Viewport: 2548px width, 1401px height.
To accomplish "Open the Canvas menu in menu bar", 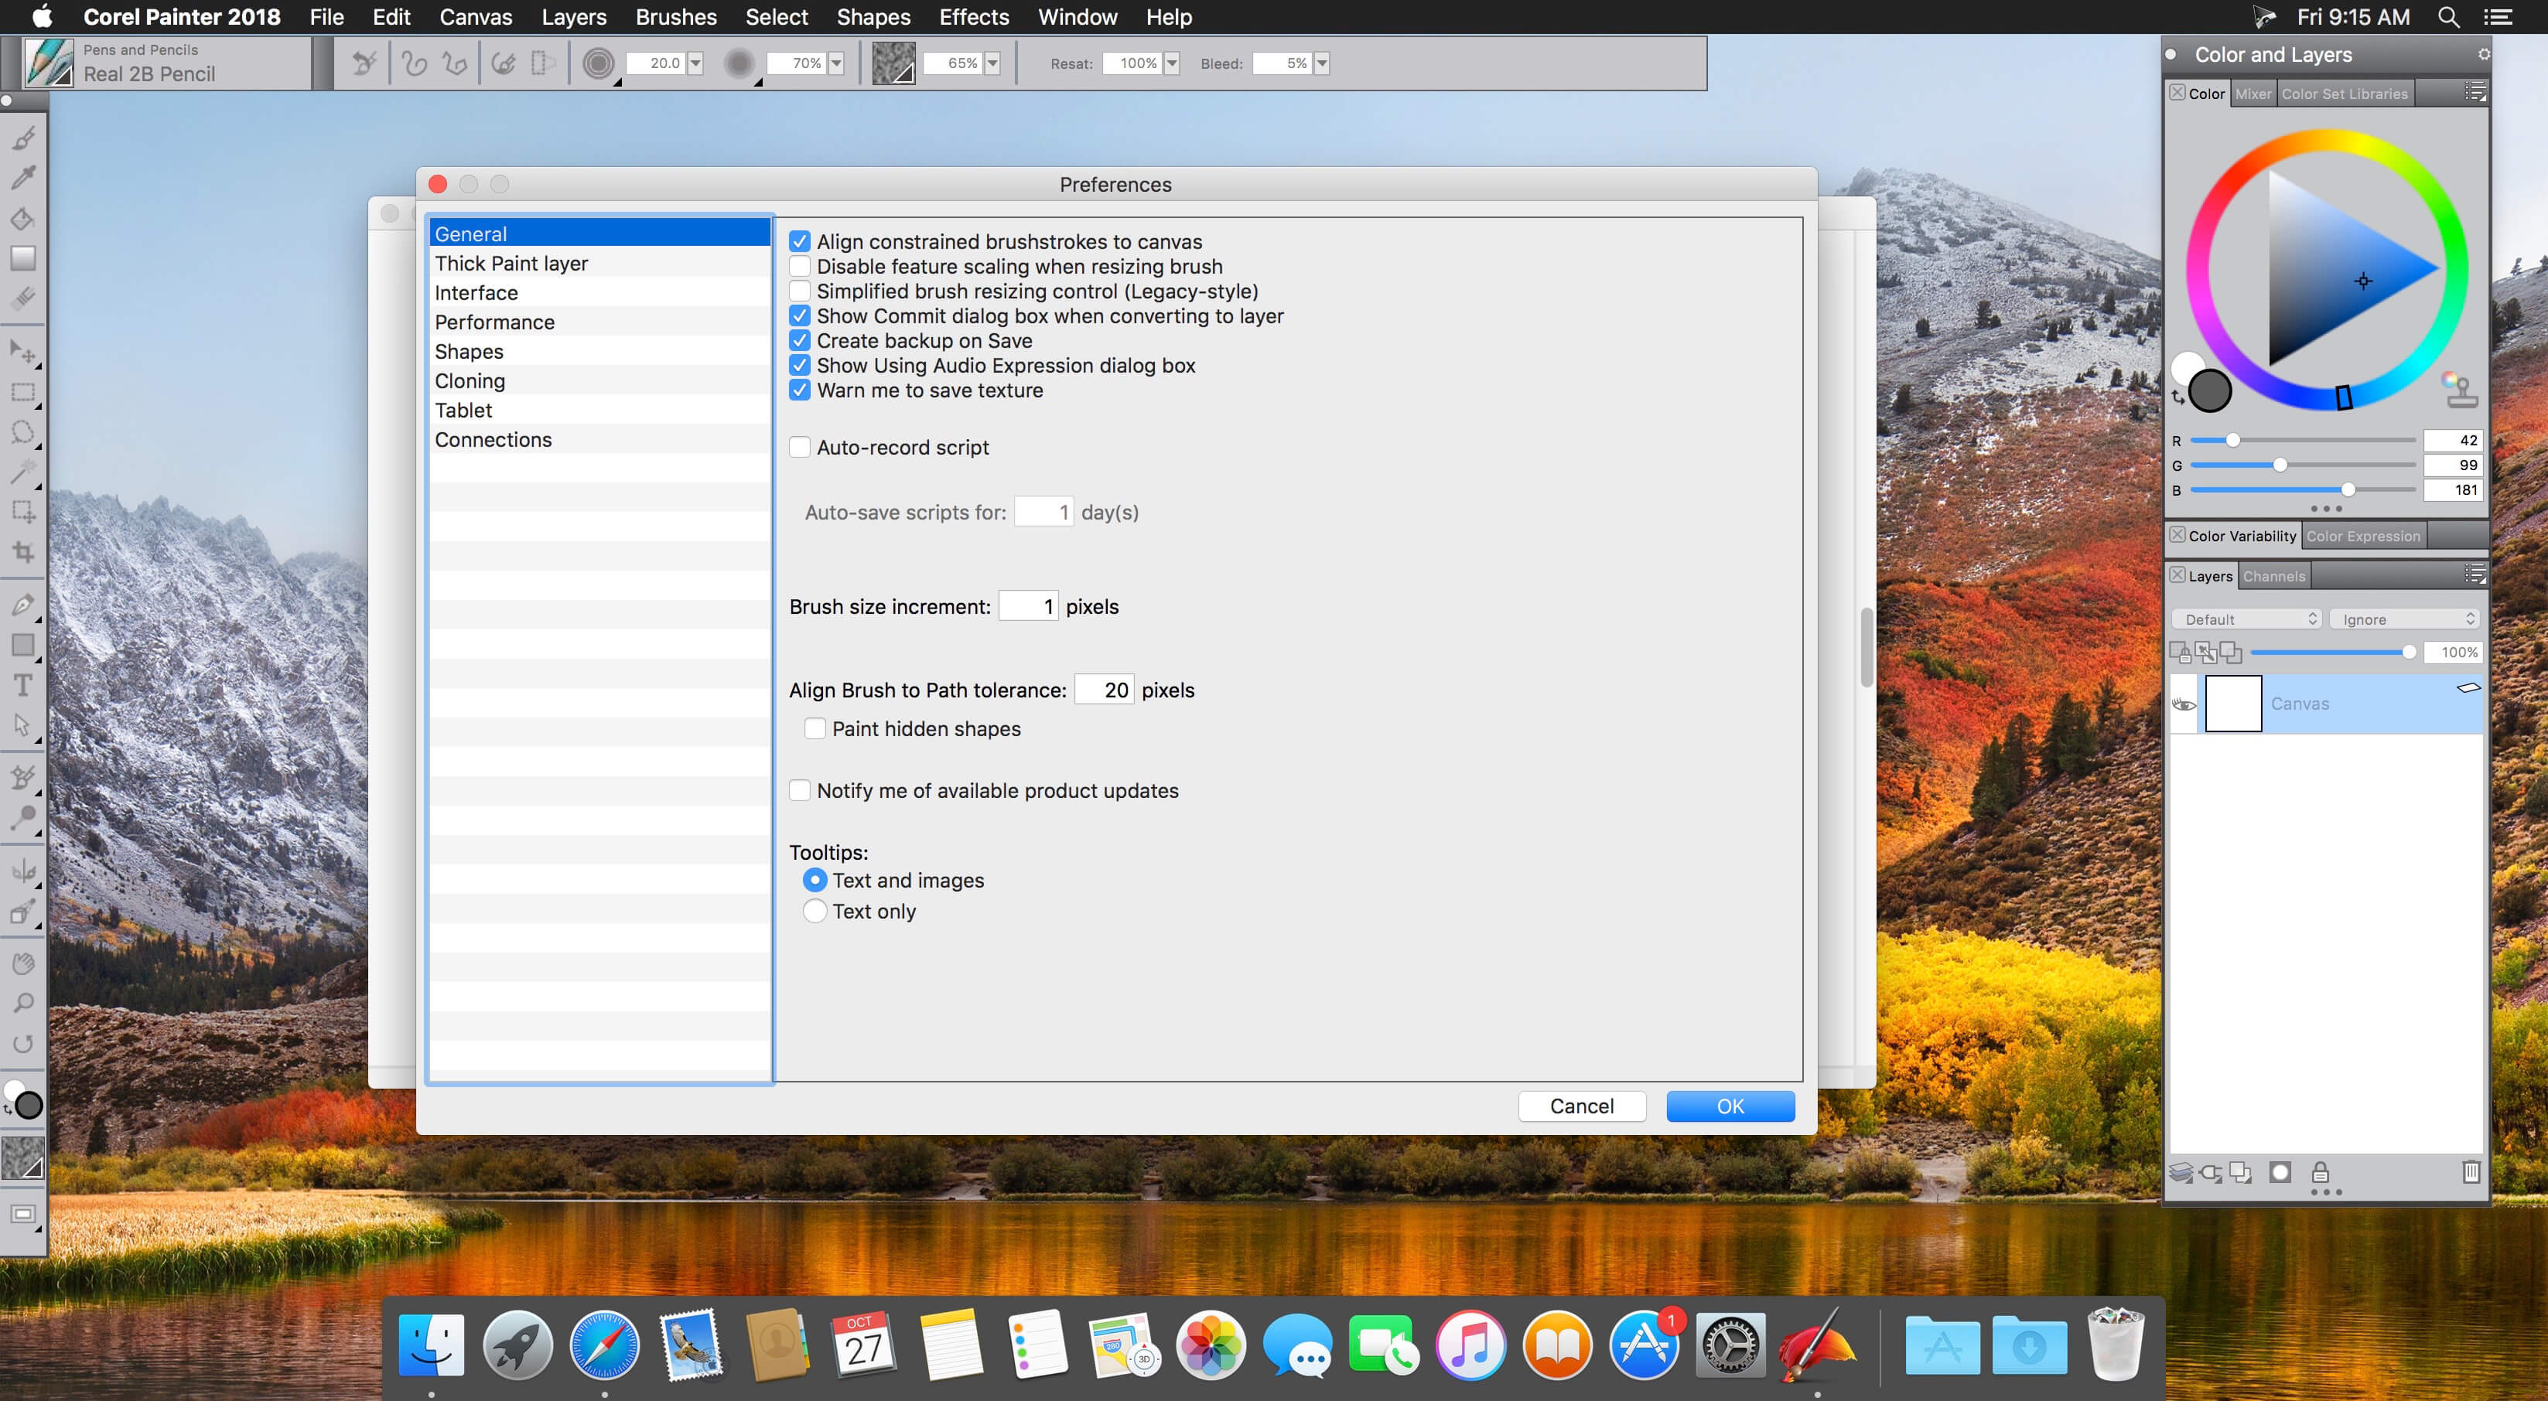I will click(476, 17).
